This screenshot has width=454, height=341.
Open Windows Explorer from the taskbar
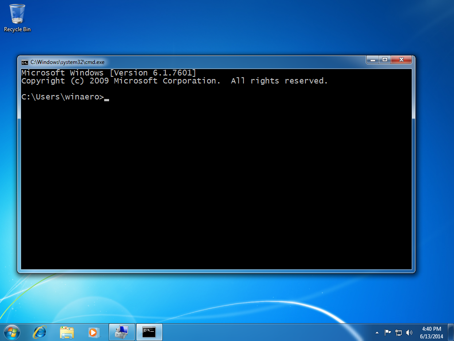(67, 332)
